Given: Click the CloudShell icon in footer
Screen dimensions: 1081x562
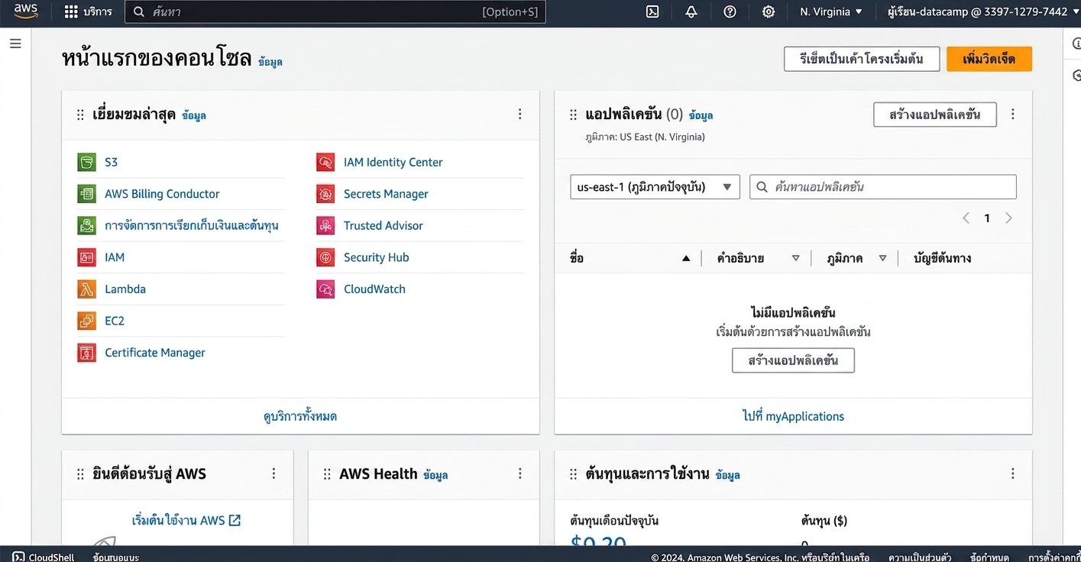Looking at the screenshot, I should (x=19, y=557).
